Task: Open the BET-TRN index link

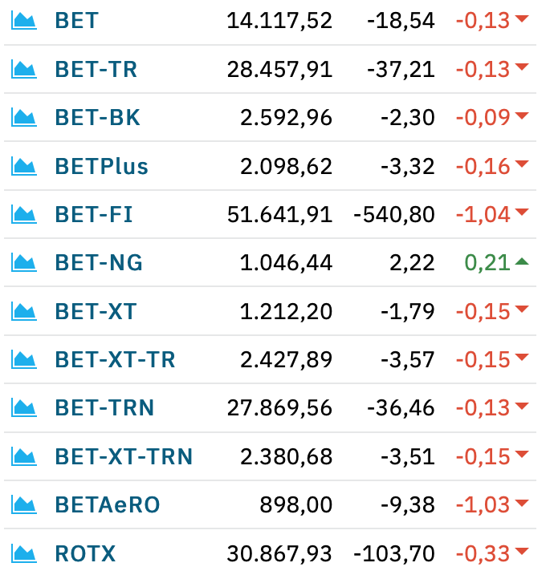Action: (104, 407)
